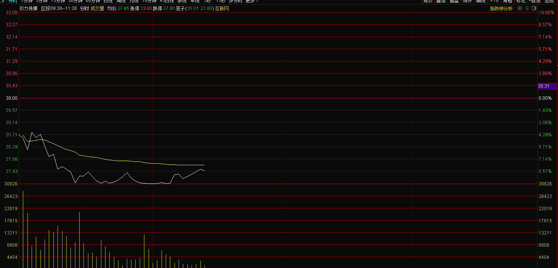Open the 画线 drawing tool
The height and width of the screenshot is (268, 558).
(481, 1)
